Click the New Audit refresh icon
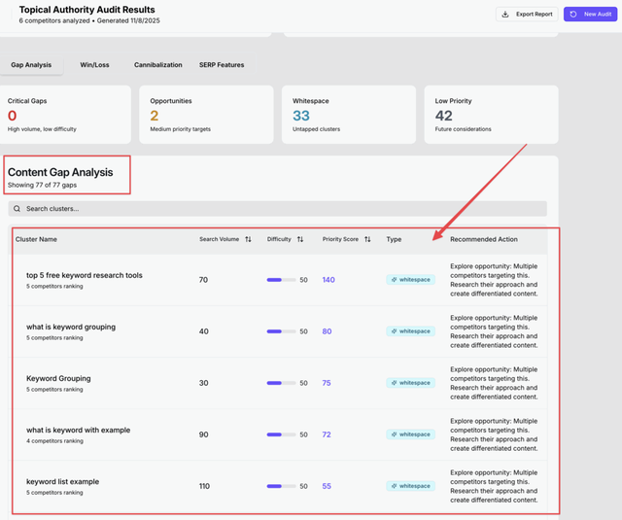Viewport: 622px width, 520px height. pyautogui.click(x=573, y=15)
